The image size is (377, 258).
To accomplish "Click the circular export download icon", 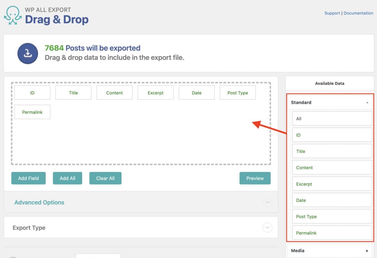I will coord(28,53).
